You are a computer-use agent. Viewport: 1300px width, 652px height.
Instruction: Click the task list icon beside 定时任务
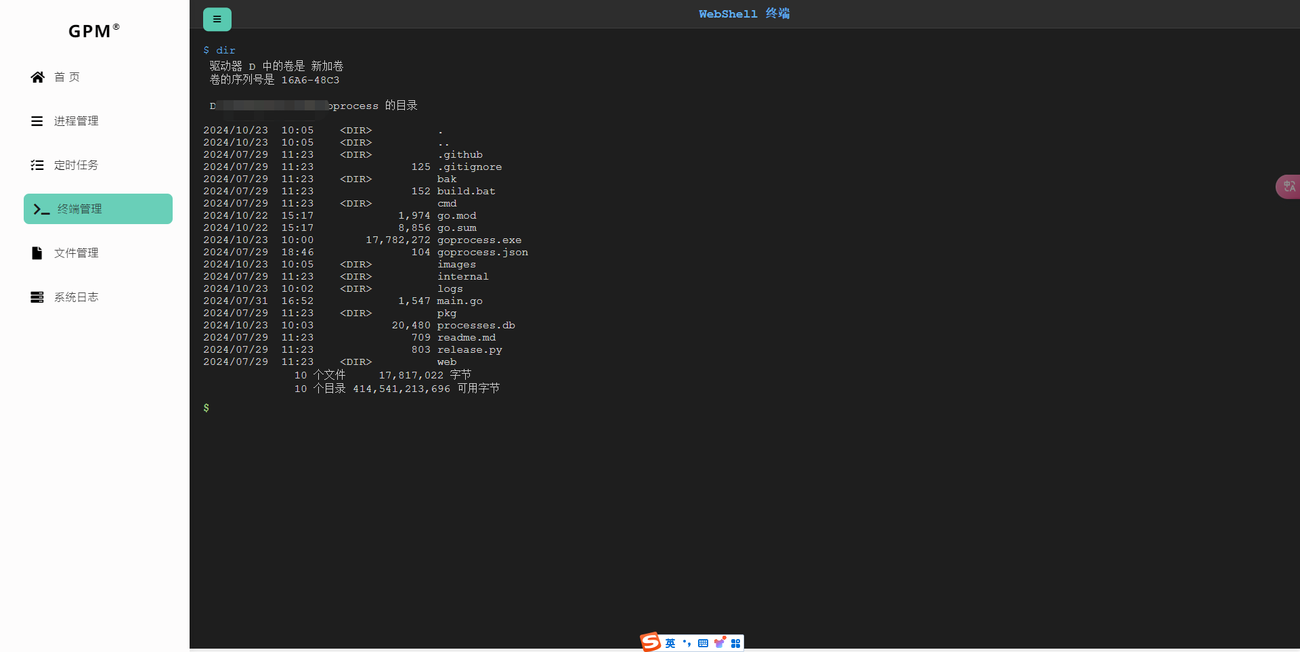tap(37, 165)
